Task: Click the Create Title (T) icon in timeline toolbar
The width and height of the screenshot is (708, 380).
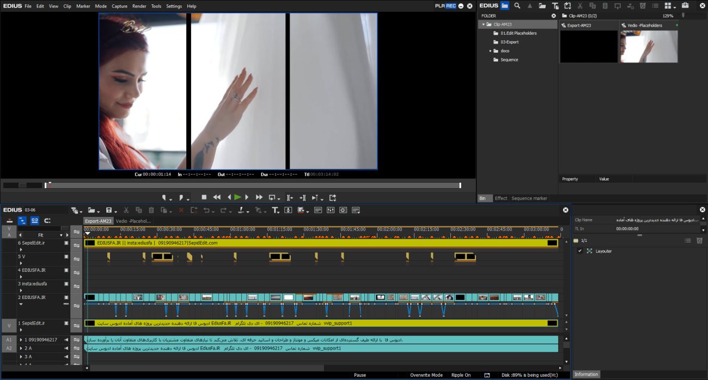Action: 276,210
